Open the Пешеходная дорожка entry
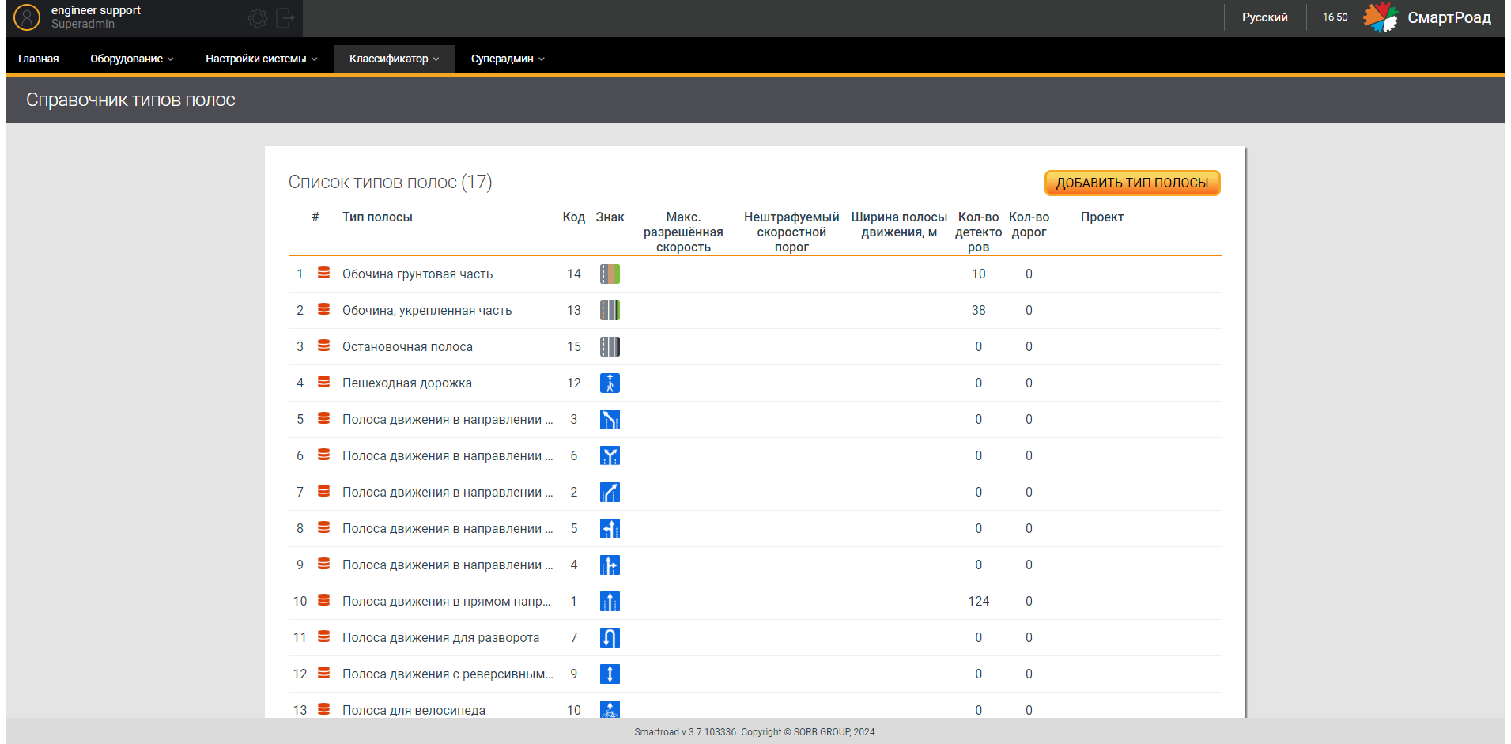This screenshot has height=744, width=1511. pyautogui.click(x=407, y=383)
